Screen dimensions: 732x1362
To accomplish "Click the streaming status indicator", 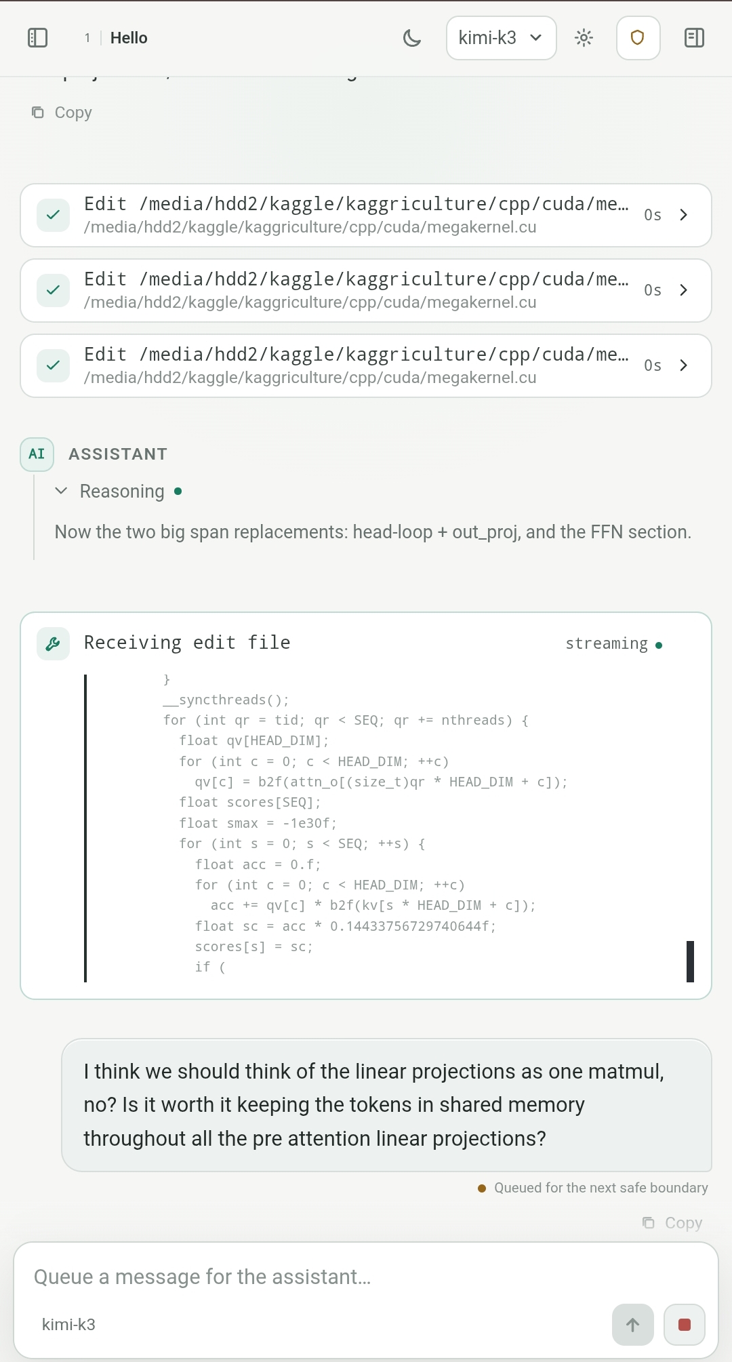I will click(x=614, y=644).
